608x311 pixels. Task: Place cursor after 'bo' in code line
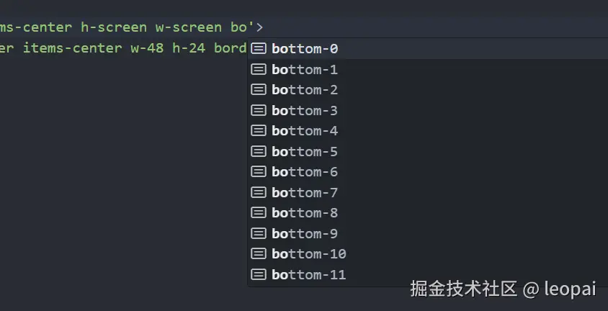[x=247, y=27]
